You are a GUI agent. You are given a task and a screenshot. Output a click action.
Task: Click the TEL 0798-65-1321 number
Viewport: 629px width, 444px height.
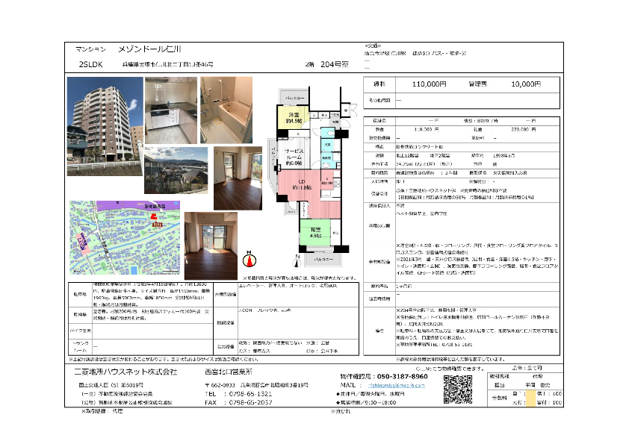click(232, 393)
